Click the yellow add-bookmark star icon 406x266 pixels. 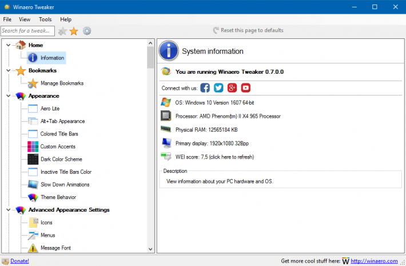[74, 31]
